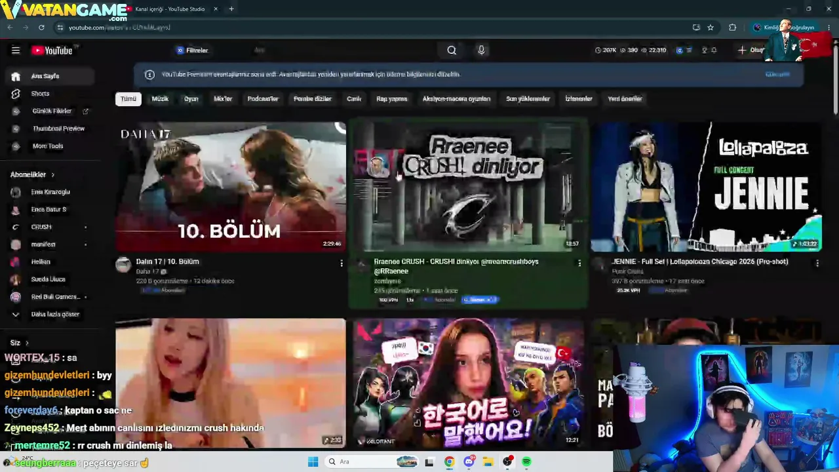Select the Mix'ler filter chip
This screenshot has width=839, height=472.
(223, 99)
